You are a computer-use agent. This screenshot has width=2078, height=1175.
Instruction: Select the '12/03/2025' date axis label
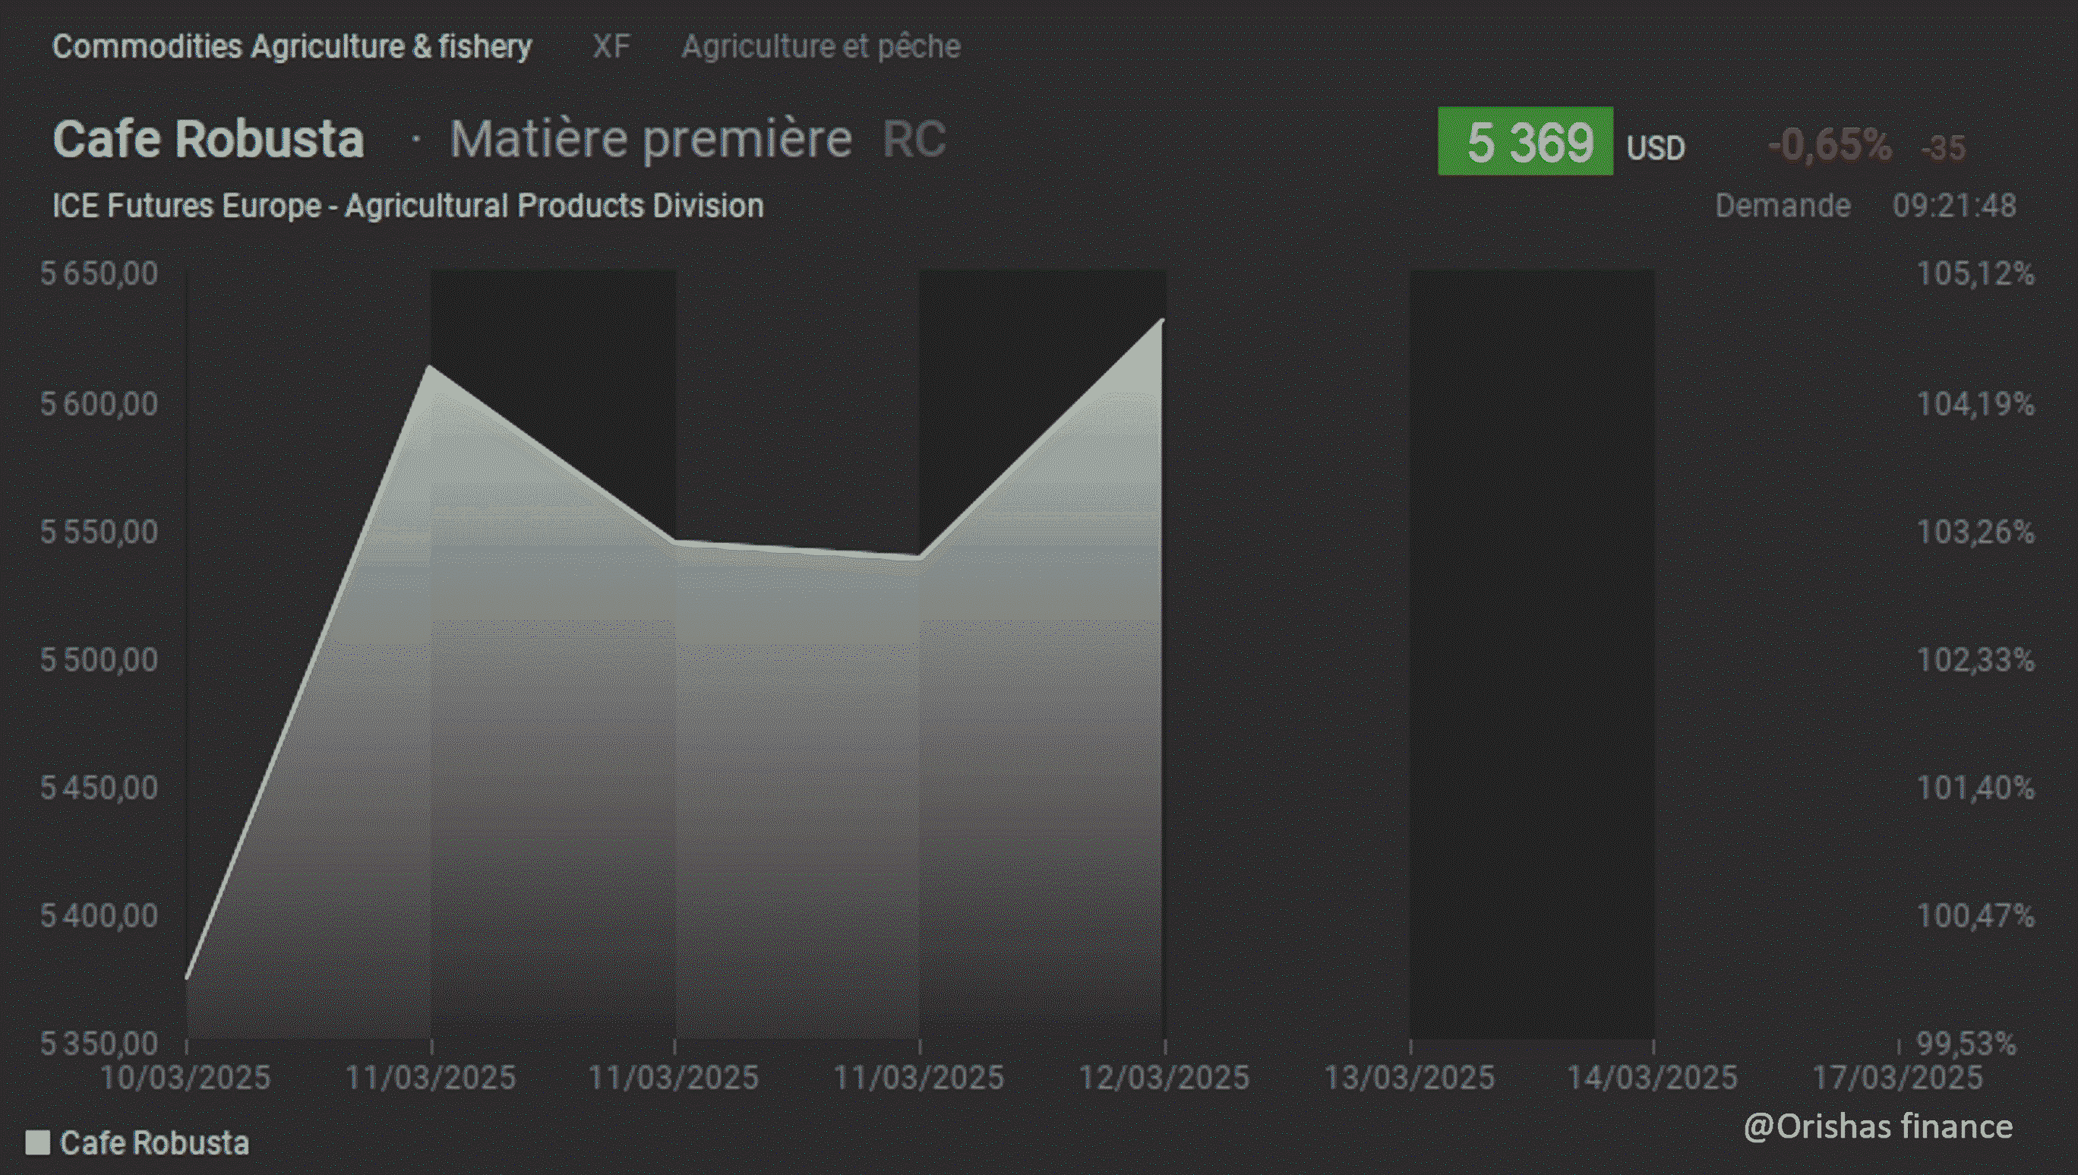click(1164, 1079)
